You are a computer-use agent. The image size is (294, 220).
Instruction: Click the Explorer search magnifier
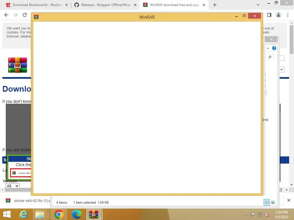click(x=270, y=57)
